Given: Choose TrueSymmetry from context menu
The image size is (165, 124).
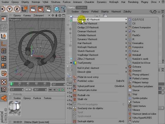Looking at the screenshot, I should pyautogui.click(x=100, y=63).
